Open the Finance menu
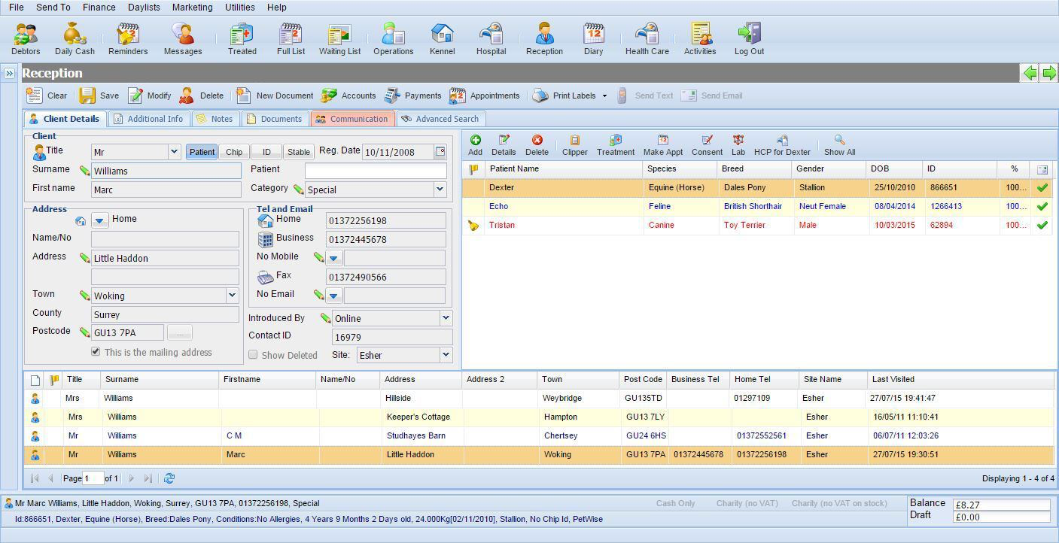The width and height of the screenshot is (1059, 543). click(x=99, y=7)
